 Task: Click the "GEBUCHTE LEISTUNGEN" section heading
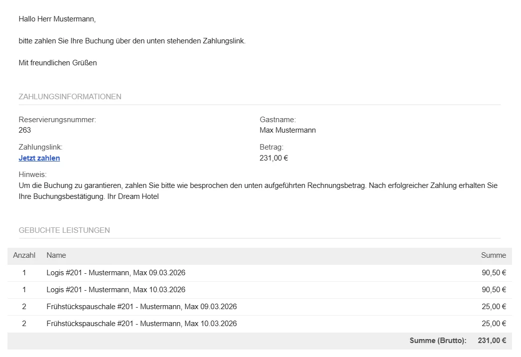pos(64,230)
